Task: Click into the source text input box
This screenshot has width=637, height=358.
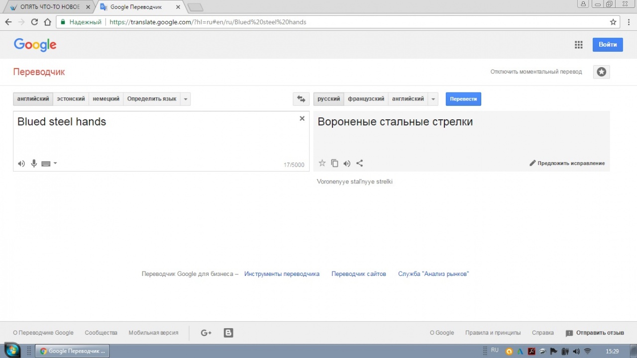Action: 149,139
